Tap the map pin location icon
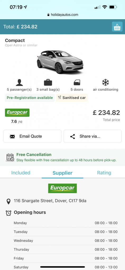This screenshot has height=270, width=125. [x=8, y=201]
